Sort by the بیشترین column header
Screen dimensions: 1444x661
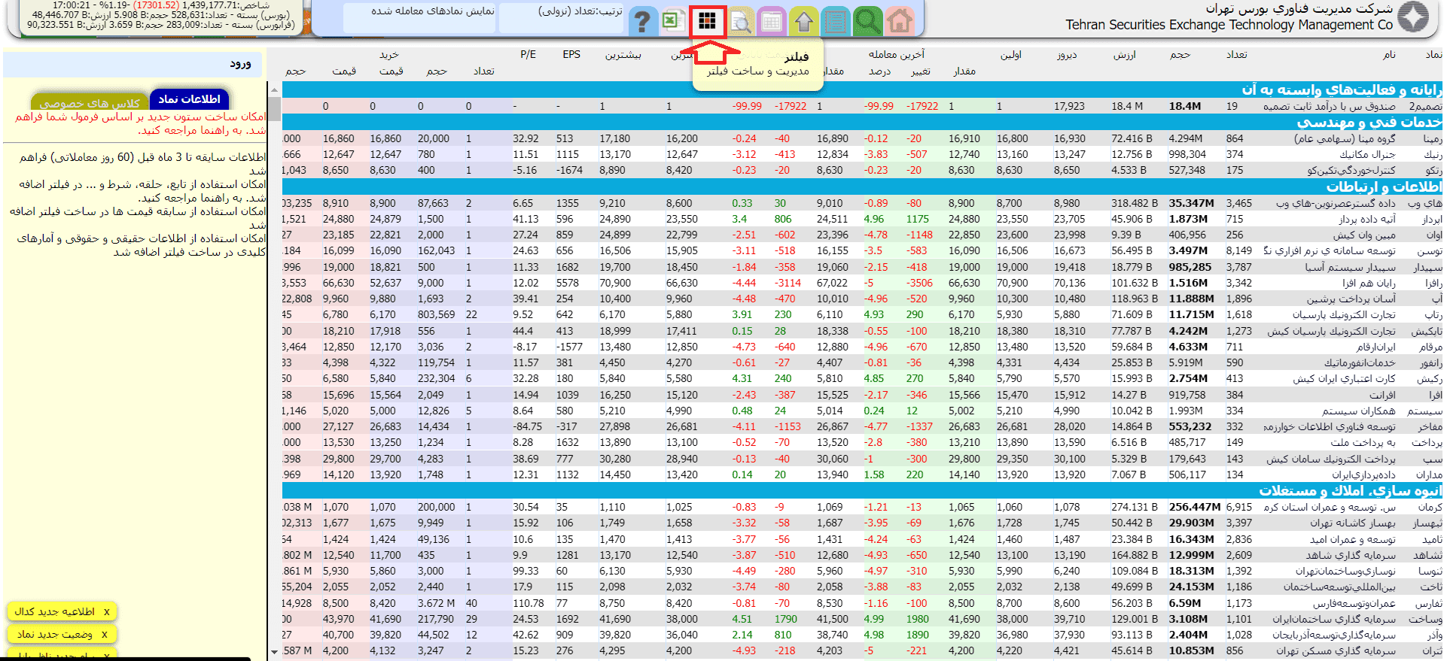(x=623, y=55)
